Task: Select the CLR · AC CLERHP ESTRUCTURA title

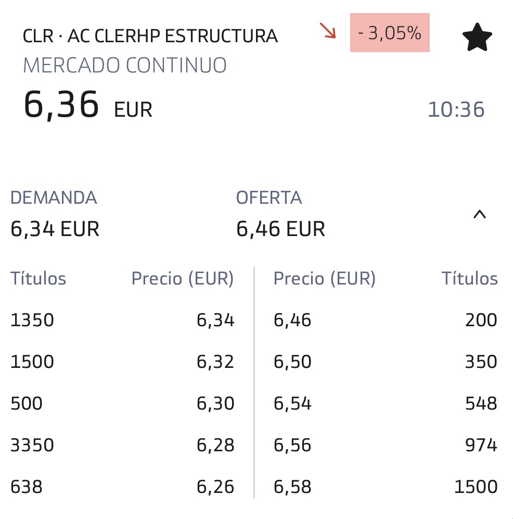Action: (150, 36)
